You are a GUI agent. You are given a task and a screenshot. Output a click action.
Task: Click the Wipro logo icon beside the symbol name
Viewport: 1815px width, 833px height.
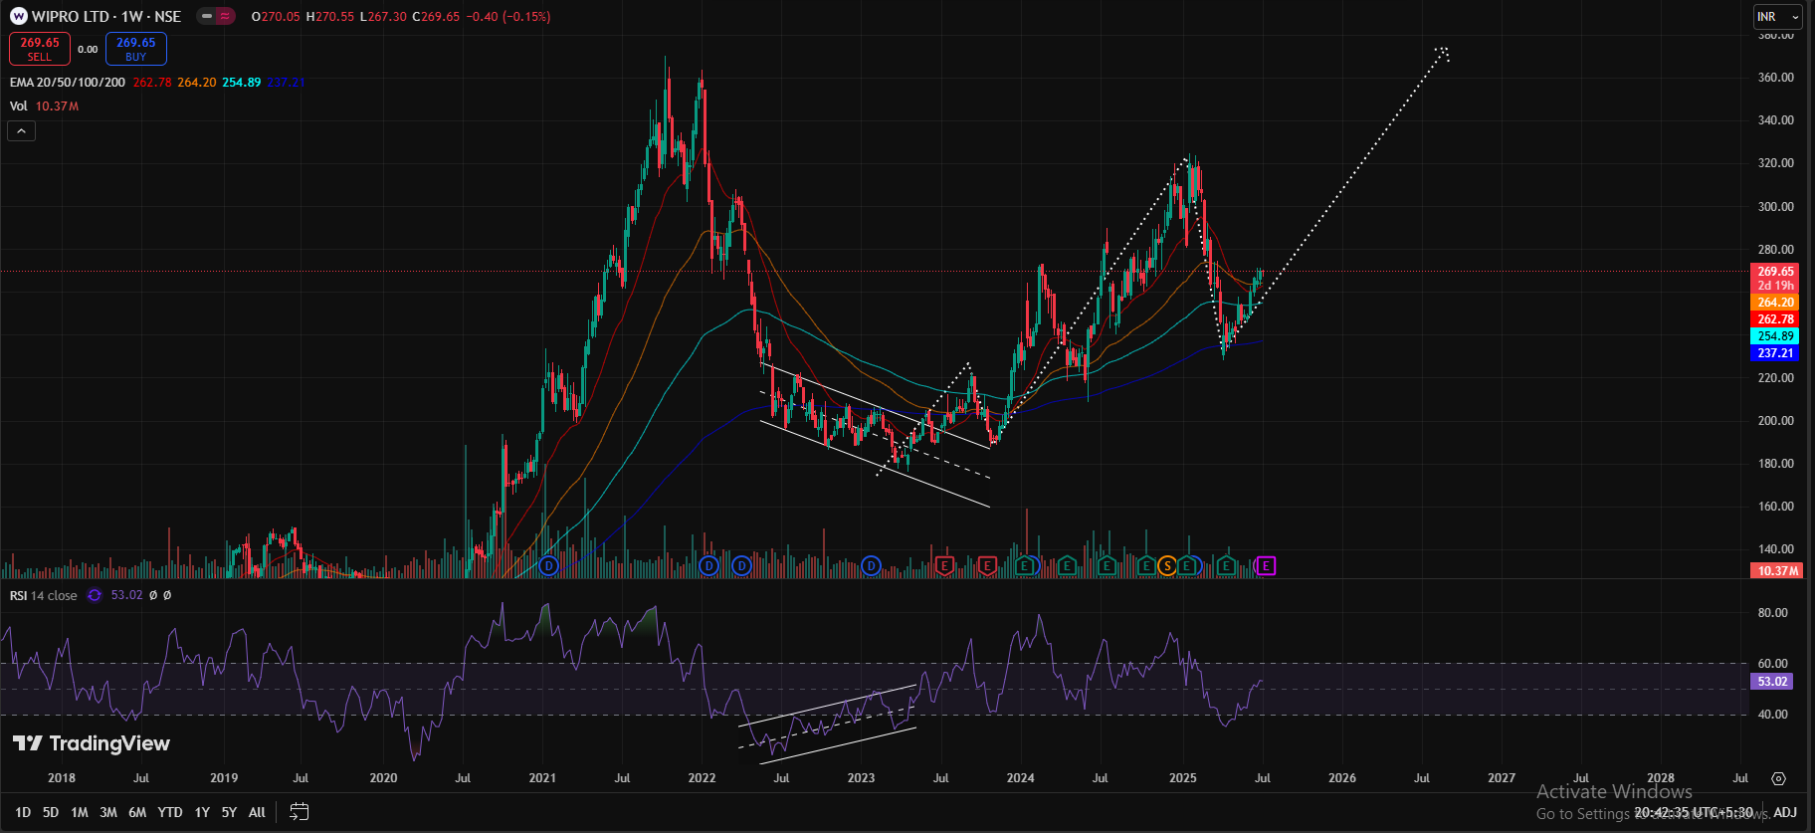point(18,16)
